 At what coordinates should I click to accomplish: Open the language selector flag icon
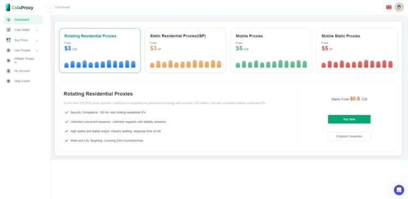click(389, 7)
